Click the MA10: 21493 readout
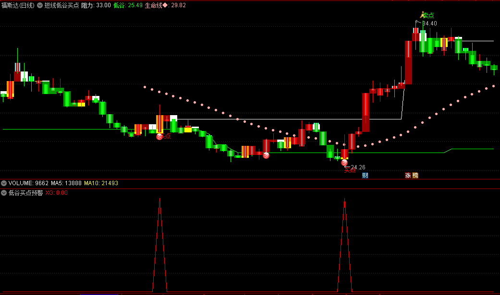The height and width of the screenshot is (295, 500). 101,183
